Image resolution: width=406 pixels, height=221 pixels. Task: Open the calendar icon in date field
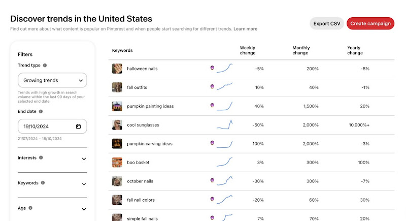pyautogui.click(x=78, y=127)
